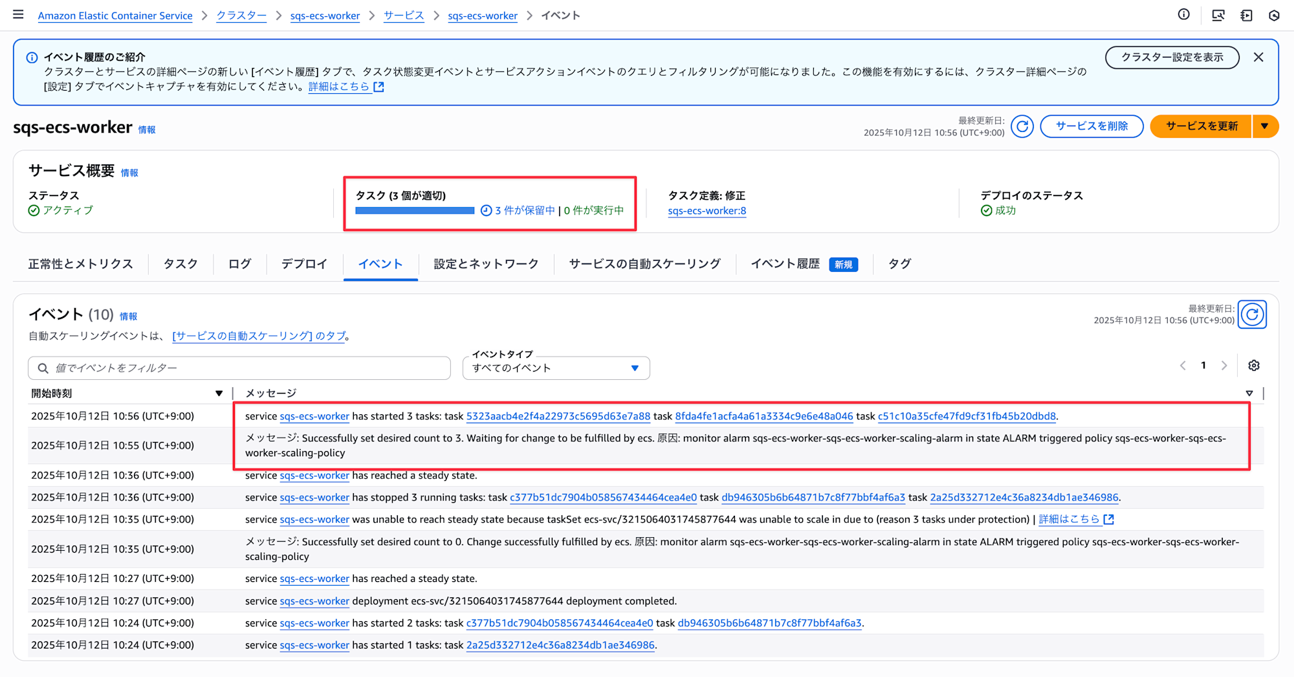The width and height of the screenshot is (1294, 677).
Task: Expand the イベントタイプ dropdown
Action: point(556,368)
